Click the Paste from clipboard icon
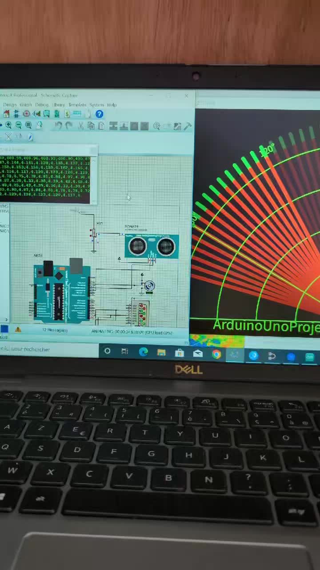 [x=101, y=126]
